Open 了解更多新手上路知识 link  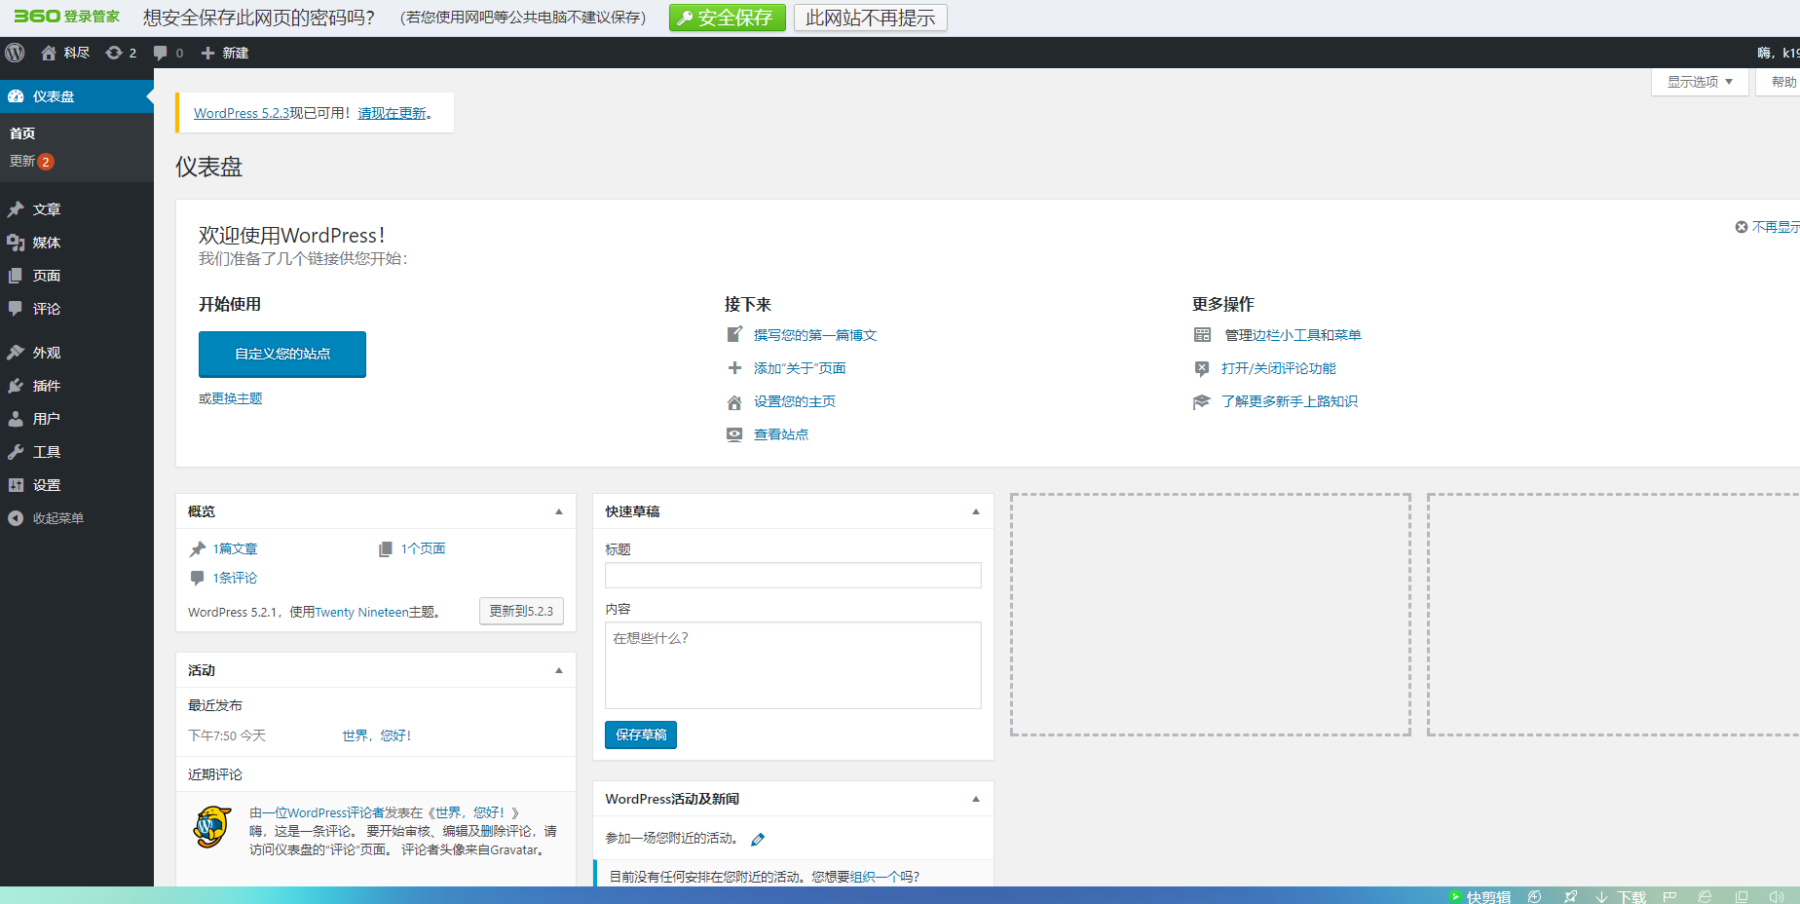click(x=1290, y=401)
